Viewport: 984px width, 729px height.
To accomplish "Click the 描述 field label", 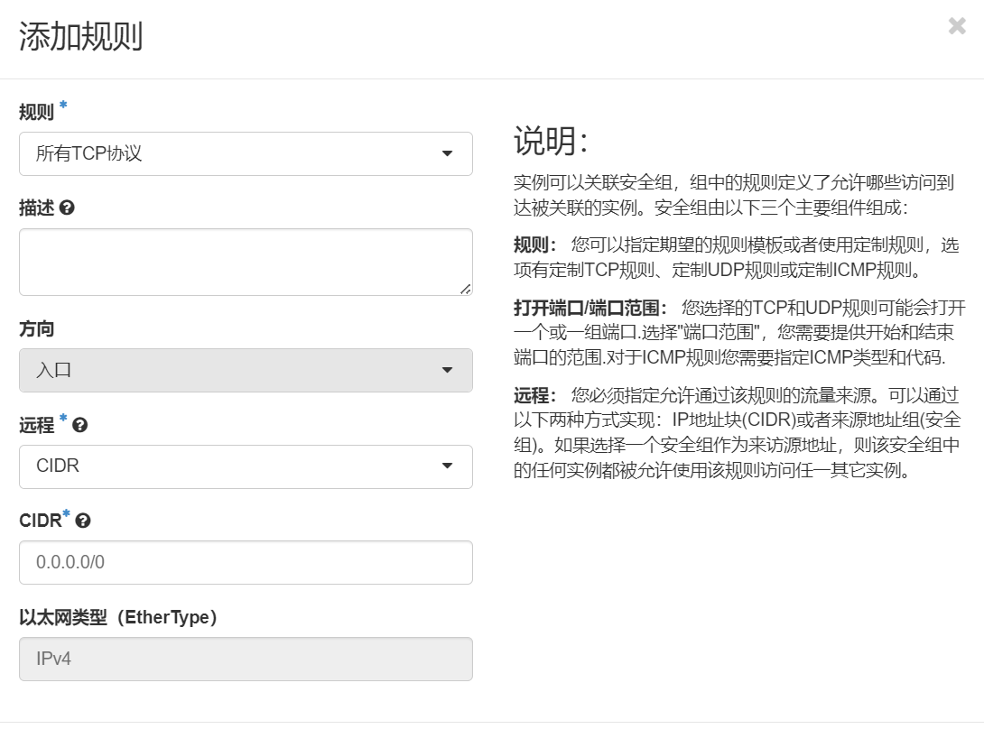I will pyautogui.click(x=36, y=208).
